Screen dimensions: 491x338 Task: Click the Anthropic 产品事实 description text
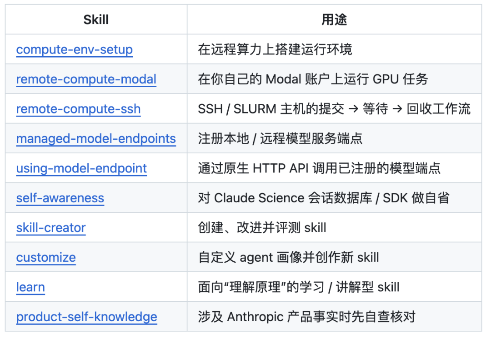306,317
